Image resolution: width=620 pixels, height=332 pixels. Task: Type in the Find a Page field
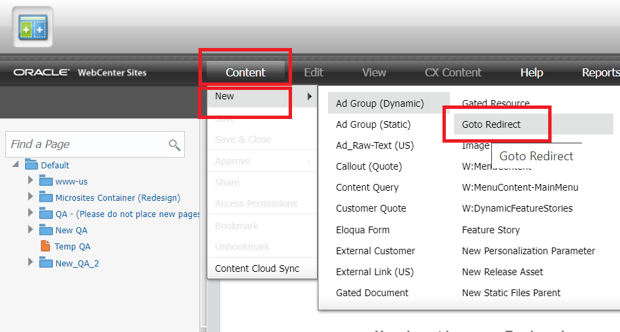[85, 144]
